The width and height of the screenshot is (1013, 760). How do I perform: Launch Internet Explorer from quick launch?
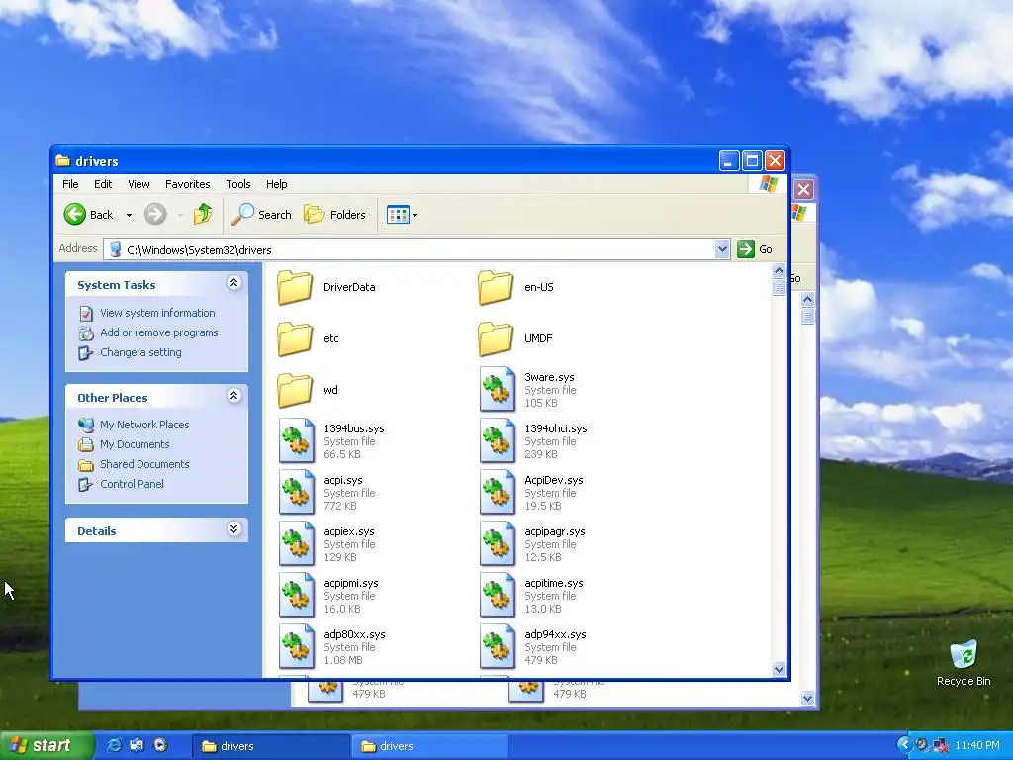(x=114, y=745)
